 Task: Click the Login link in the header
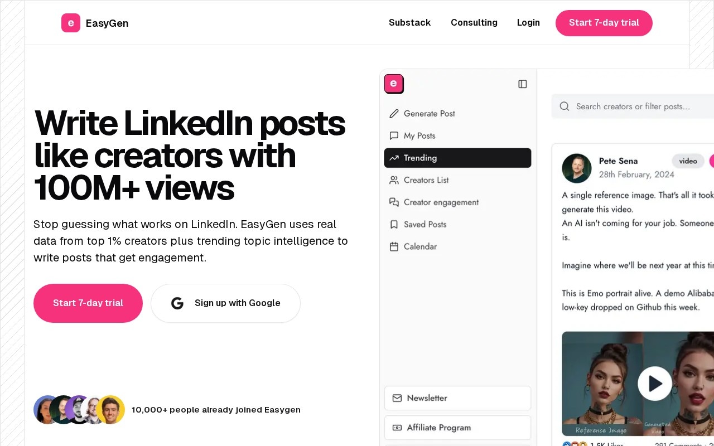point(528,23)
